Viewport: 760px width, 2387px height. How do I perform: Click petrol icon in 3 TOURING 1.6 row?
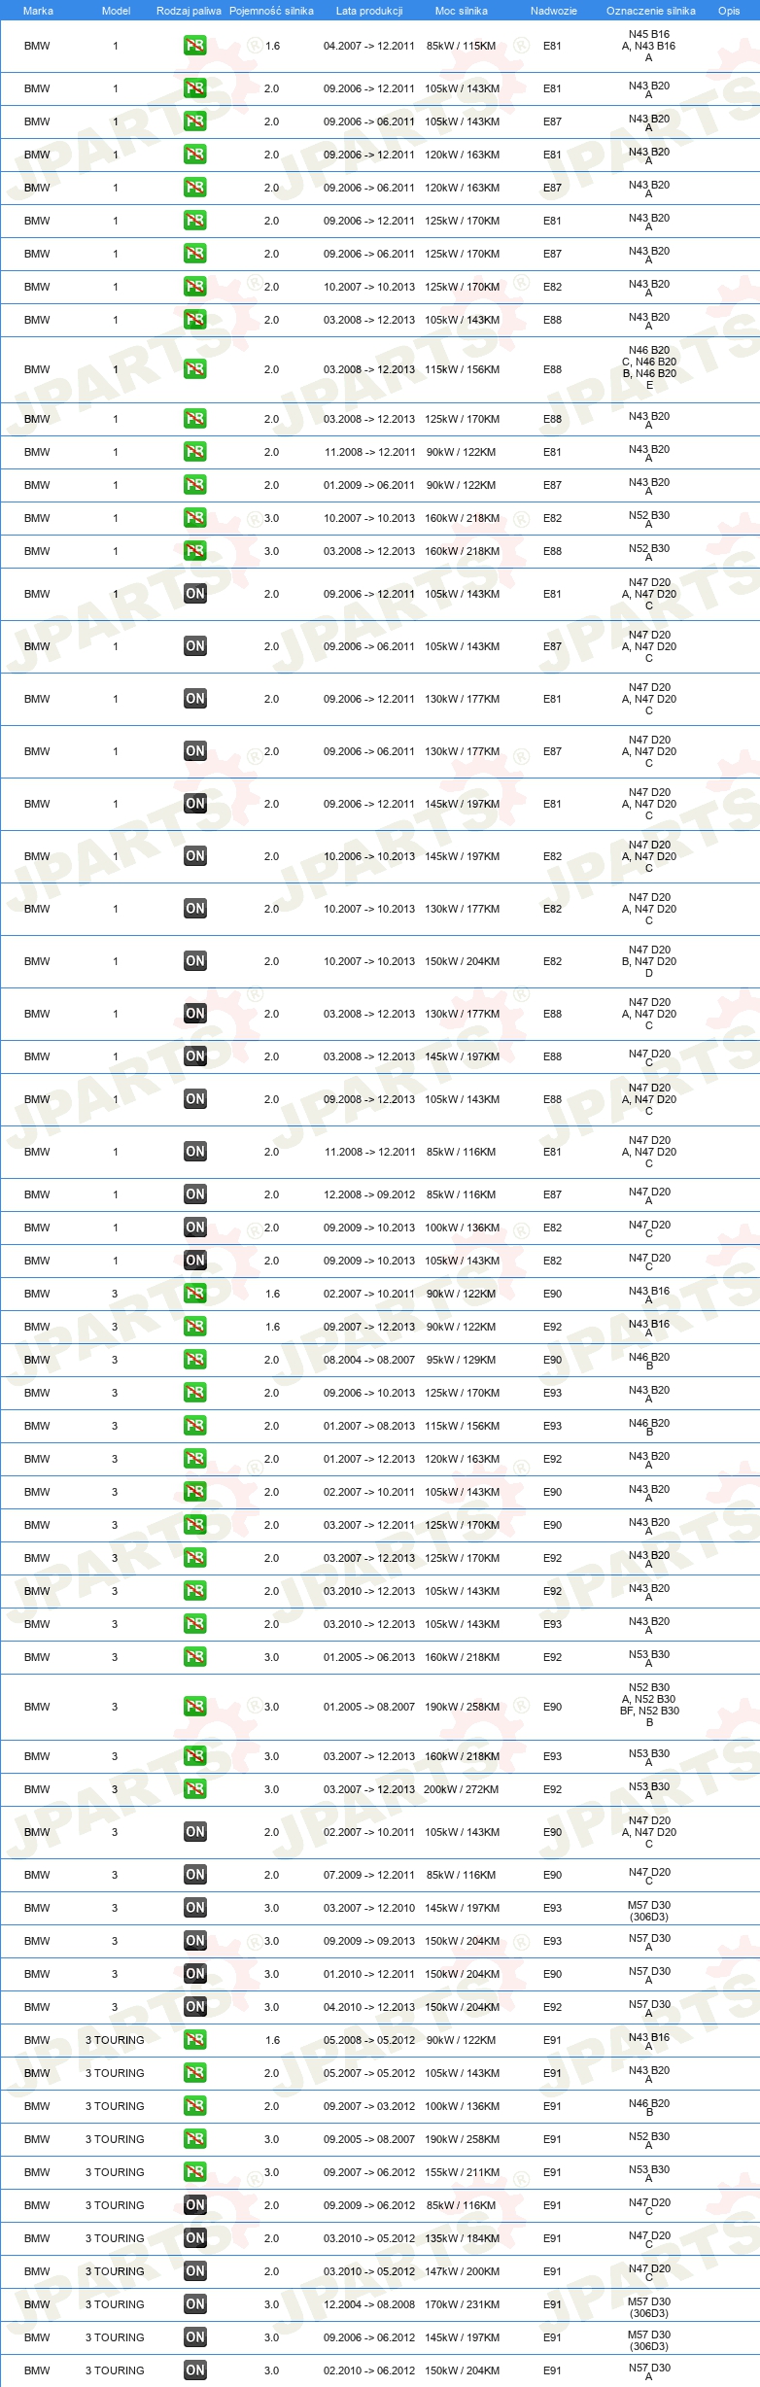point(195,2040)
